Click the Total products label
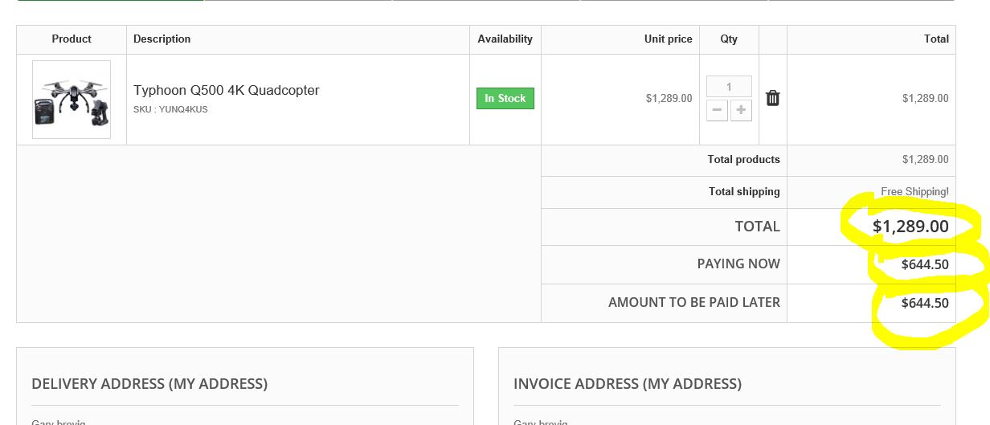 pyautogui.click(x=743, y=159)
